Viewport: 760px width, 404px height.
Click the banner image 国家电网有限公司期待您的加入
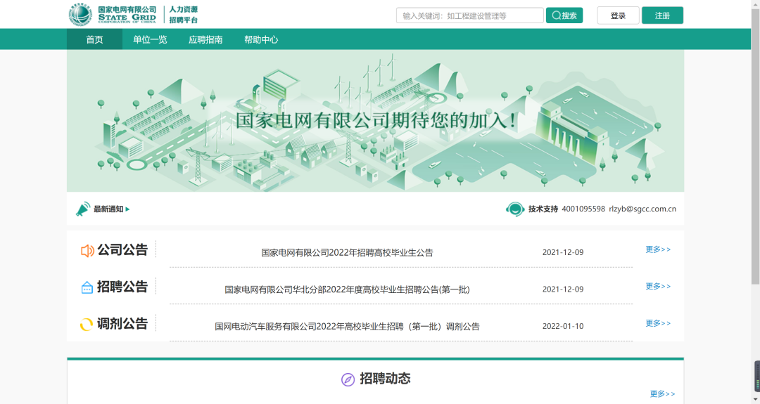(376, 120)
